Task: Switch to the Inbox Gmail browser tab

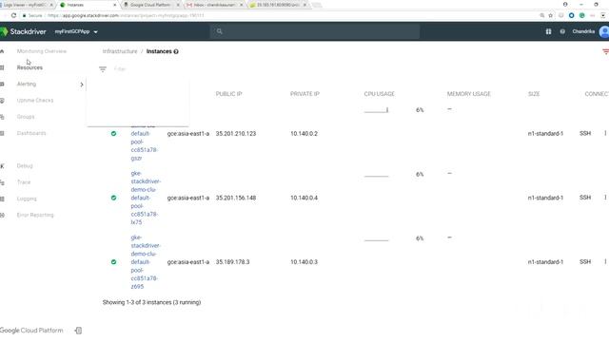Action: [x=213, y=5]
